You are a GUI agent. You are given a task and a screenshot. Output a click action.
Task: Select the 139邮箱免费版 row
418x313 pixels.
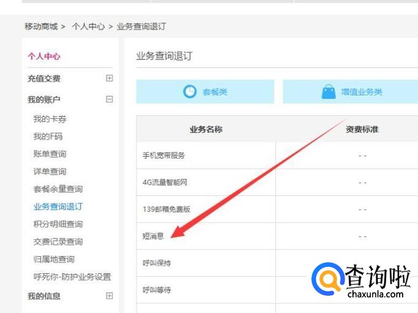[x=277, y=209]
